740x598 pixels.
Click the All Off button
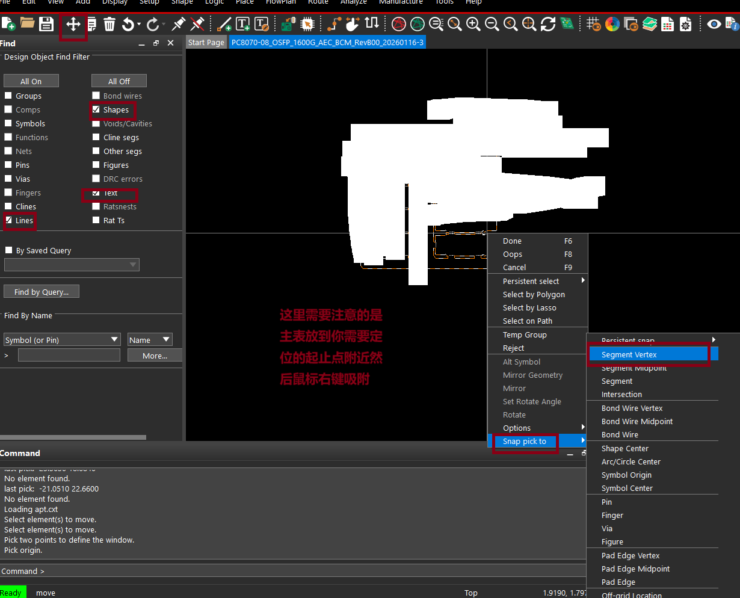pos(119,81)
